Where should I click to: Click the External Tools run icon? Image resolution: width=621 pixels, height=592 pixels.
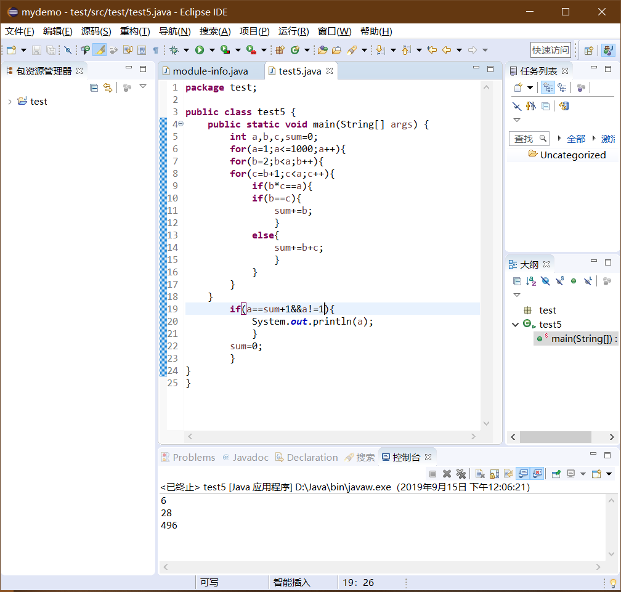(x=251, y=50)
